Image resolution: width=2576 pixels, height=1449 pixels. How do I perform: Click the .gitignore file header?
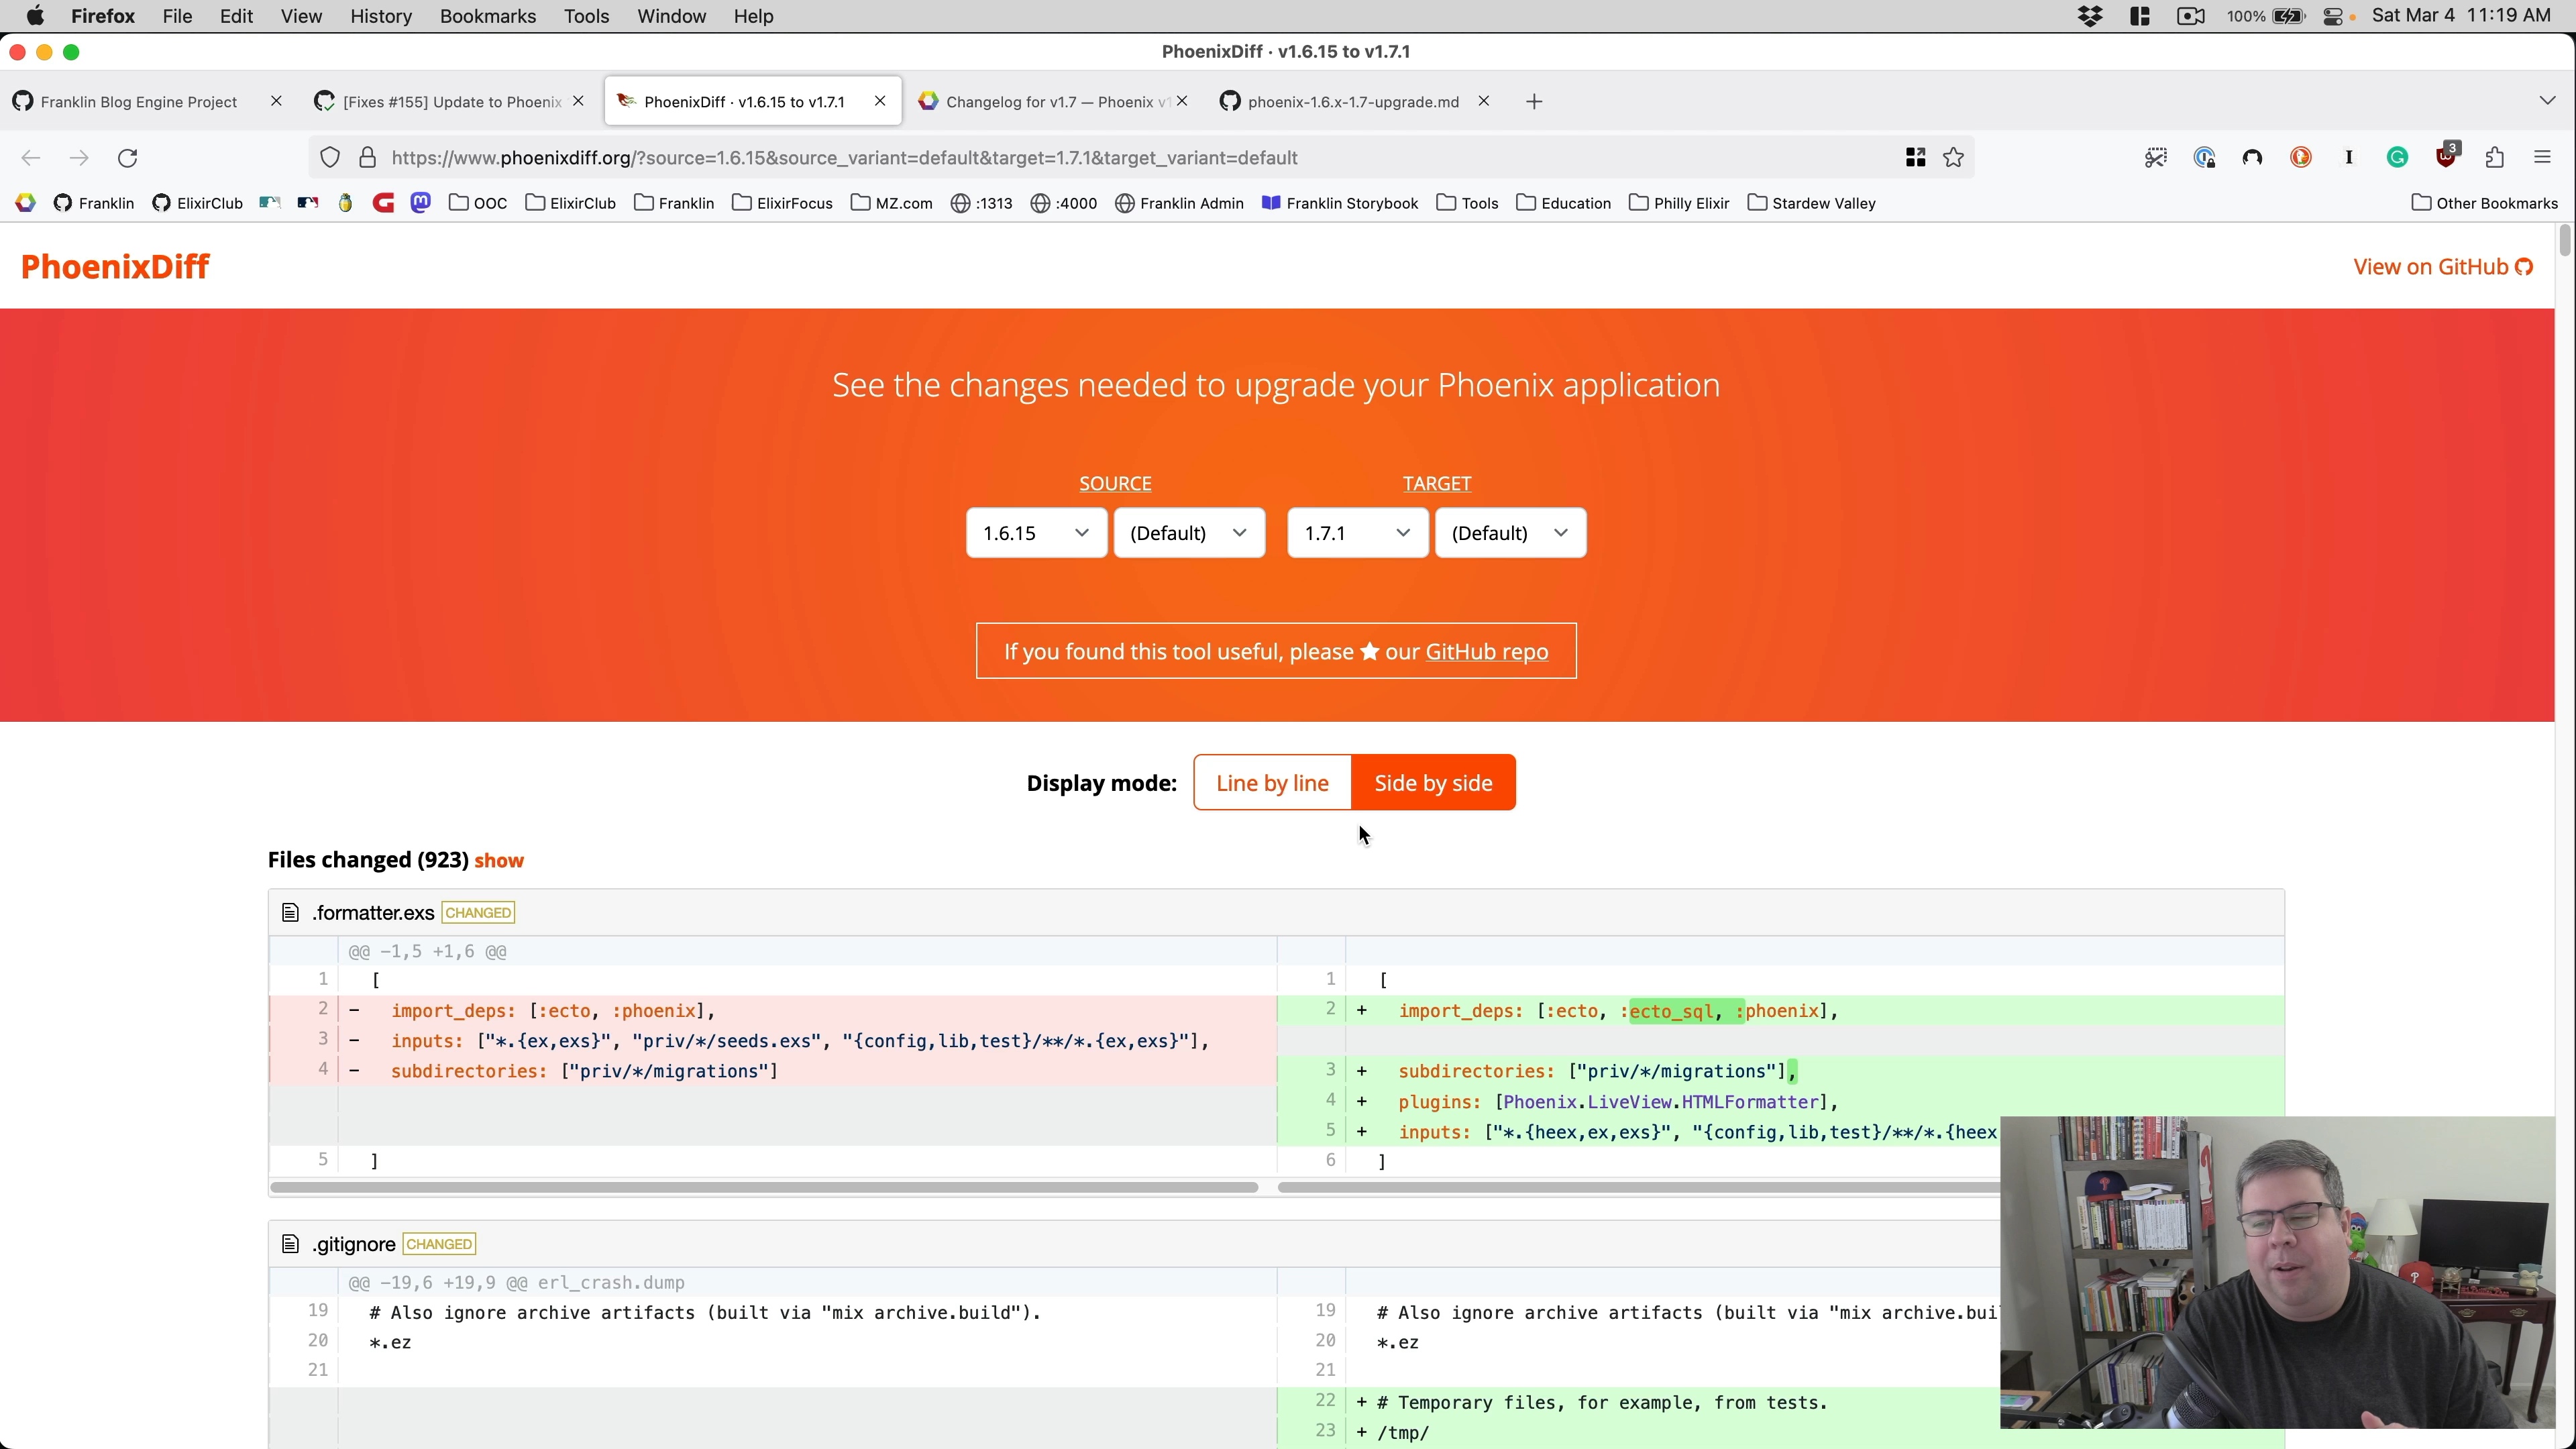pyautogui.click(x=1135, y=1244)
